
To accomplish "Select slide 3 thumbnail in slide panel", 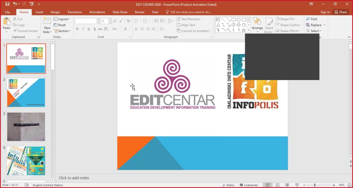I will pyautogui.click(x=26, y=127).
